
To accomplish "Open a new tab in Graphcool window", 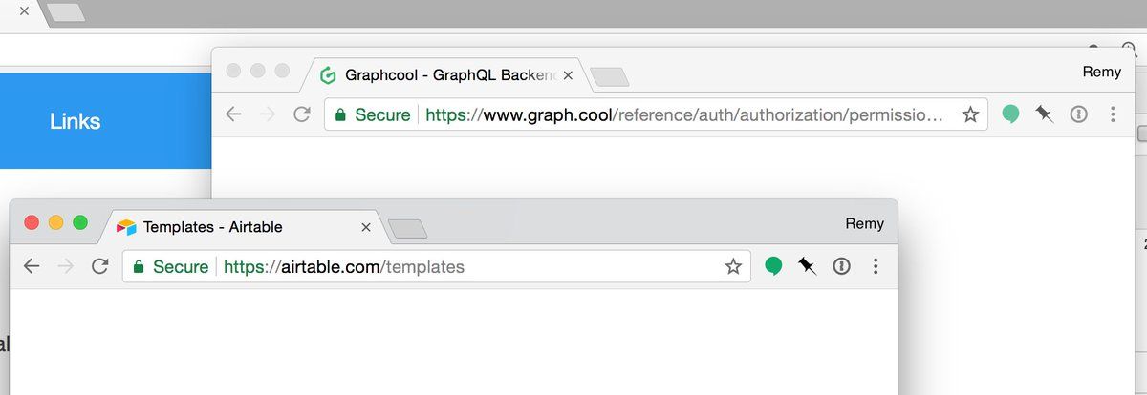I will (x=610, y=75).
